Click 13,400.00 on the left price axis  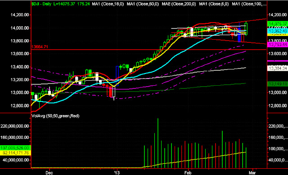click(x=20, y=67)
